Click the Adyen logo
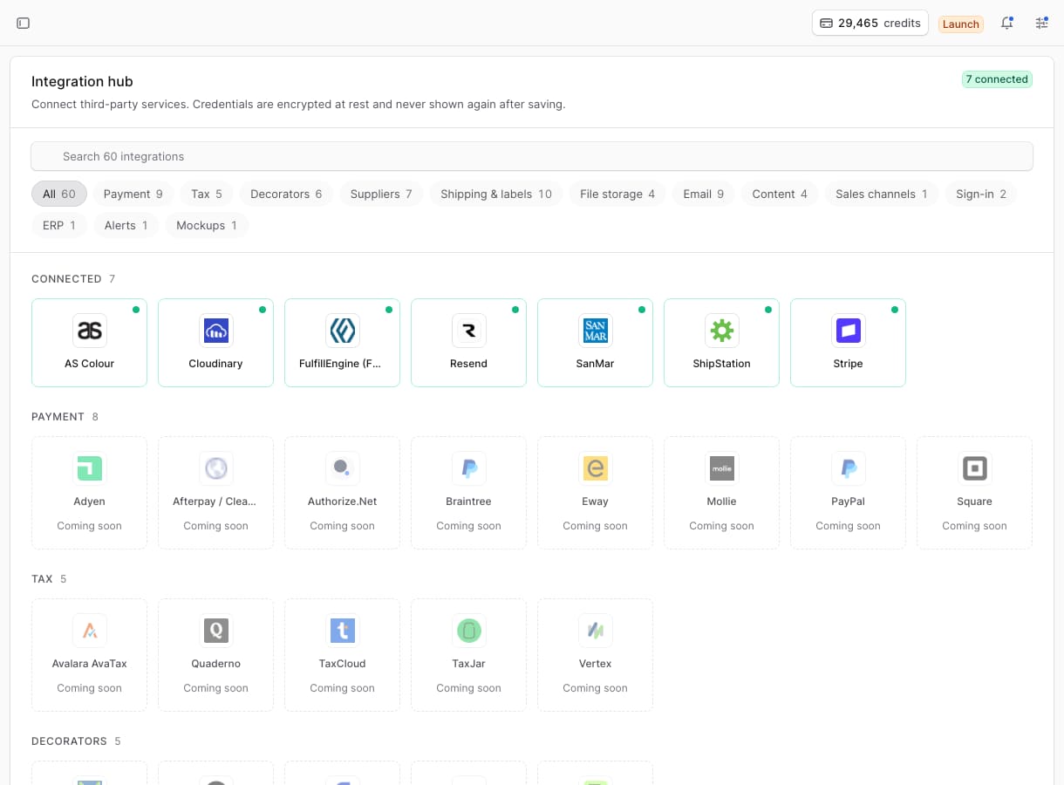Viewport: 1064px width, 785px height. pyautogui.click(x=90, y=468)
